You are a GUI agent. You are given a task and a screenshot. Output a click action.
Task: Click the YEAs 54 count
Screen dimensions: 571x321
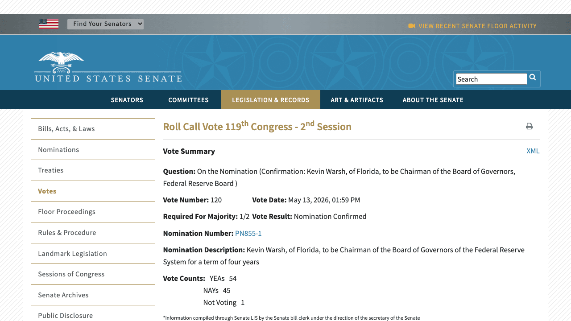[x=223, y=278]
